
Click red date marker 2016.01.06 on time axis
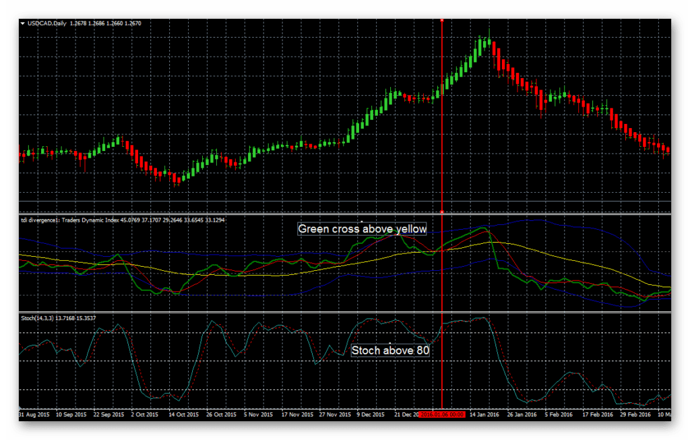click(x=442, y=414)
